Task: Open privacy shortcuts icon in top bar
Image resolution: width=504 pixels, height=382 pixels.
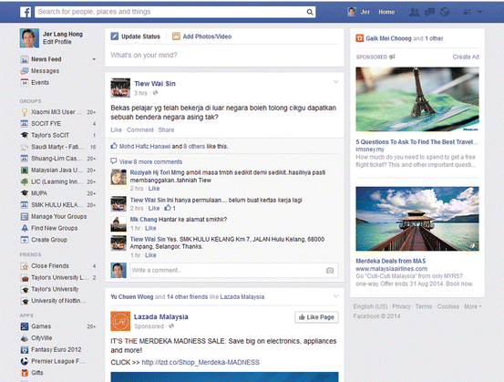Action: (x=467, y=12)
